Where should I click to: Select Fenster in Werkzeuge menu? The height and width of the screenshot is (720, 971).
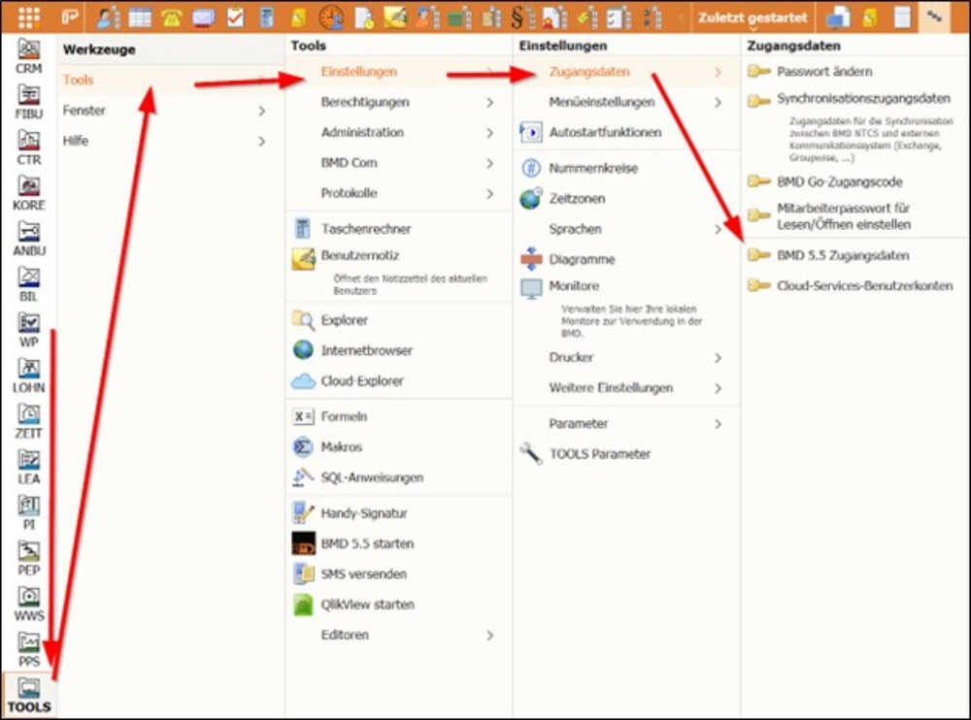[x=84, y=111]
